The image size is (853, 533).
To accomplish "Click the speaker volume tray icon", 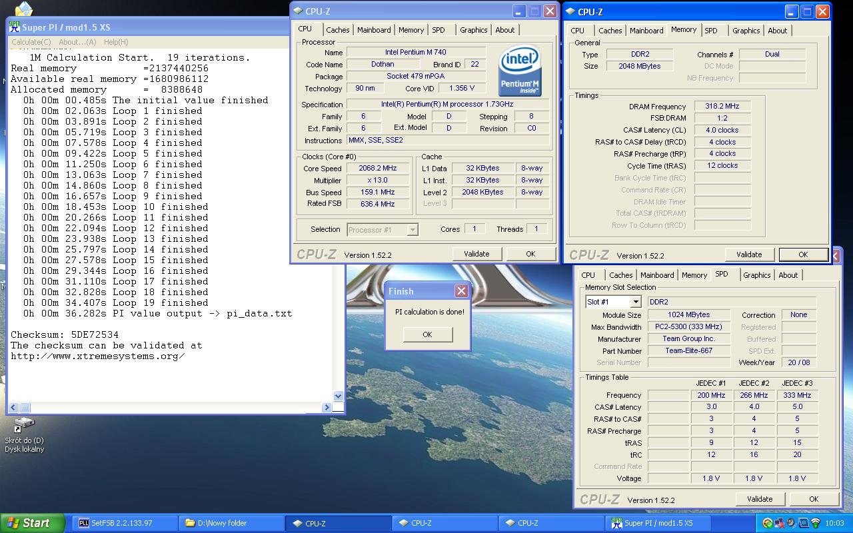I will (792, 523).
